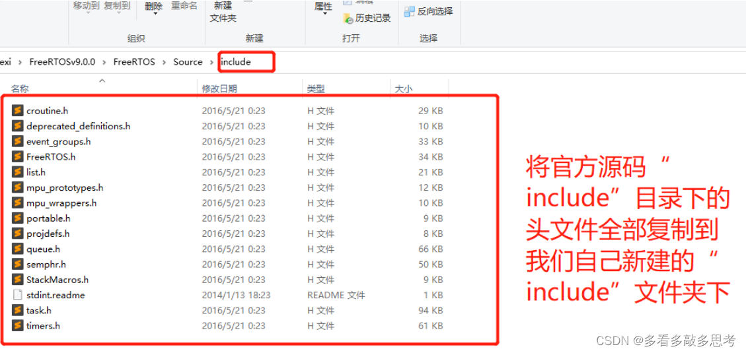
Task: Sort by the 修改日期 column header
Action: 219,88
